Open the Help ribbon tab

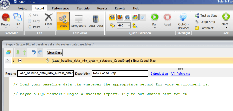(x=136, y=8)
